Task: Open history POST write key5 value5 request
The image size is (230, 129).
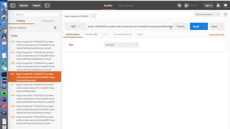Action: (34, 45)
